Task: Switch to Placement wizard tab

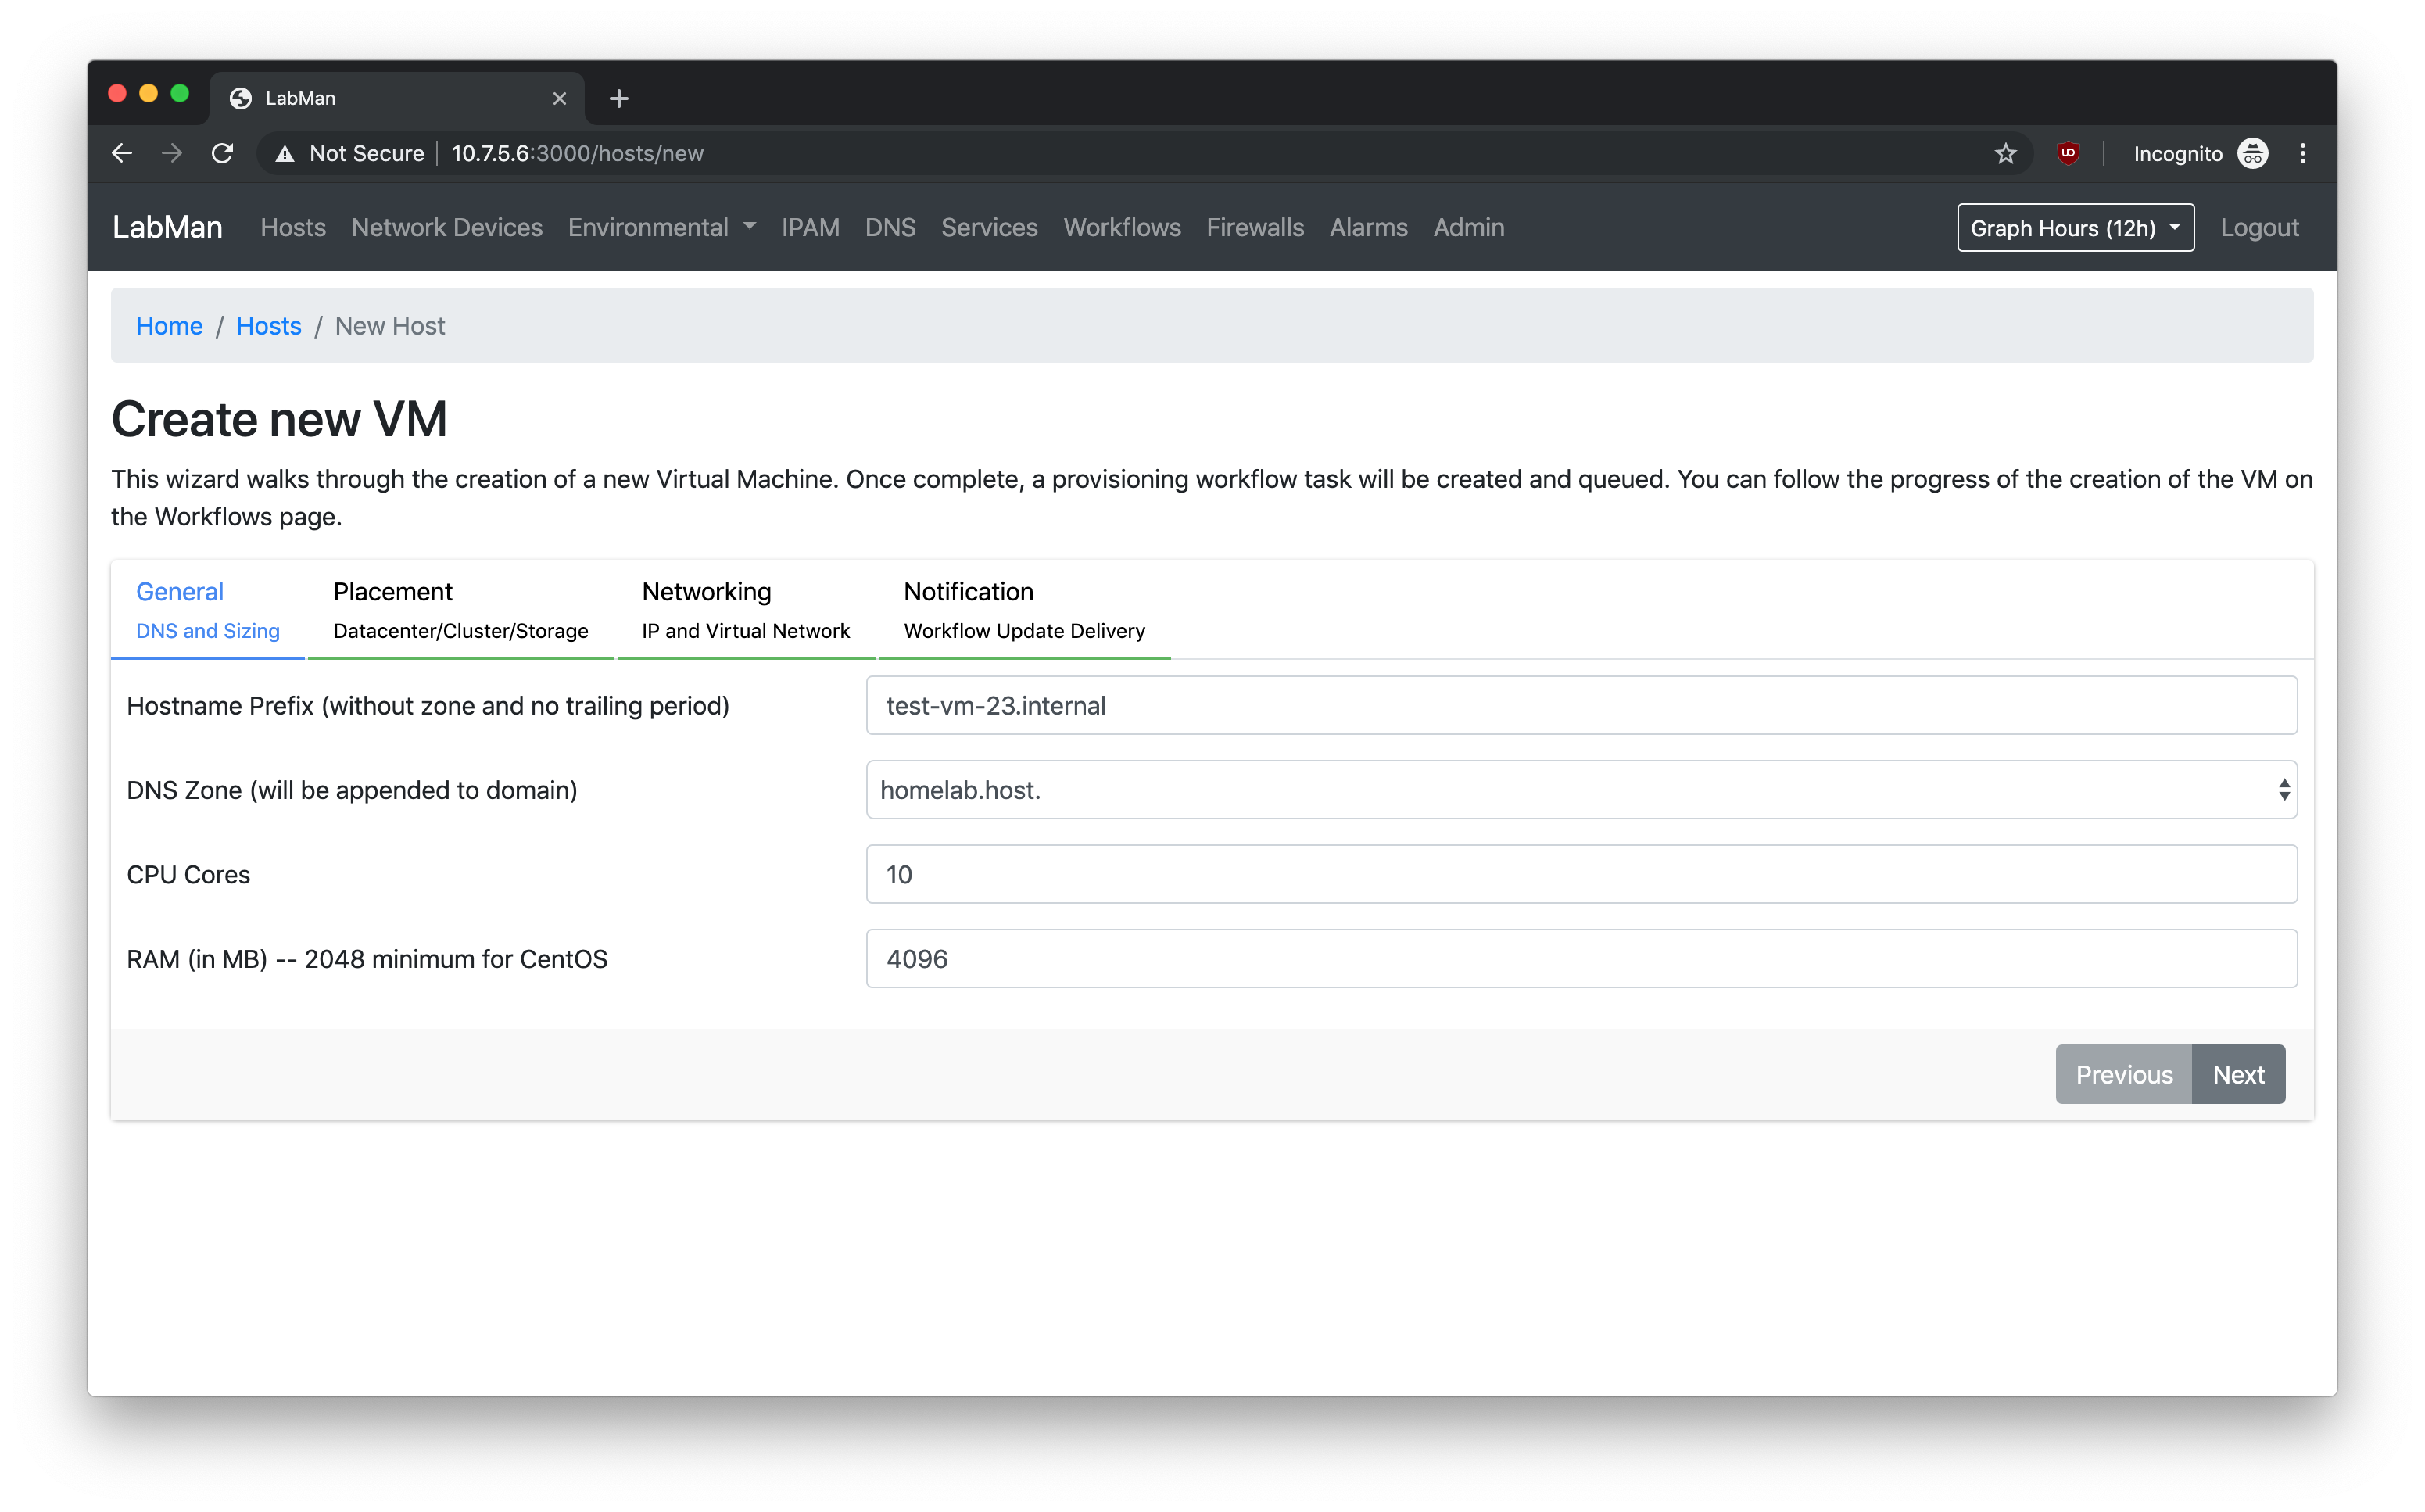Action: [x=460, y=610]
